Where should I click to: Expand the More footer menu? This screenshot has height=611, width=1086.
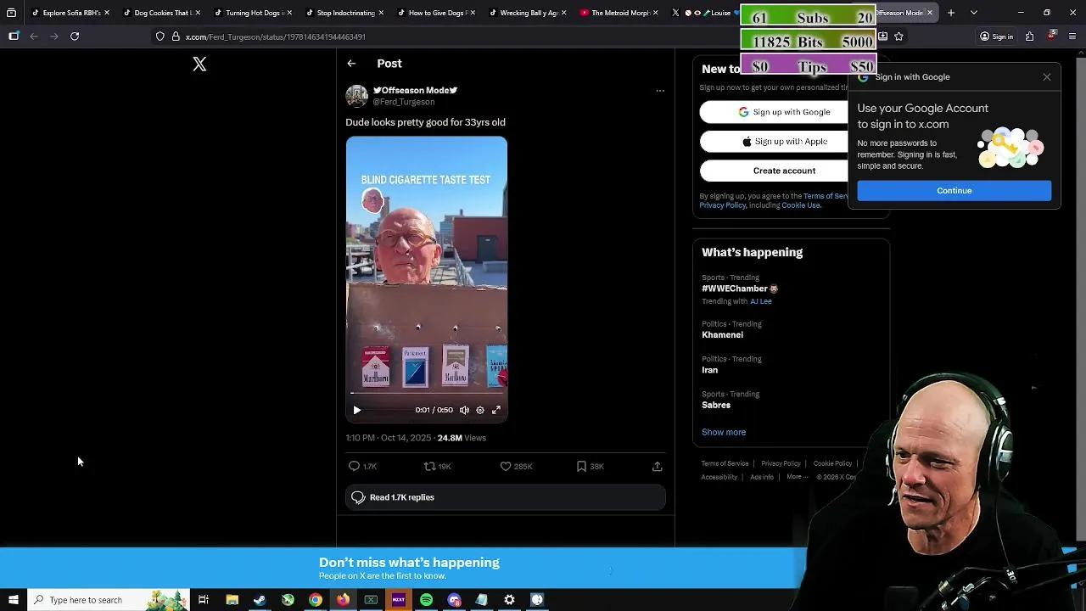coord(798,477)
